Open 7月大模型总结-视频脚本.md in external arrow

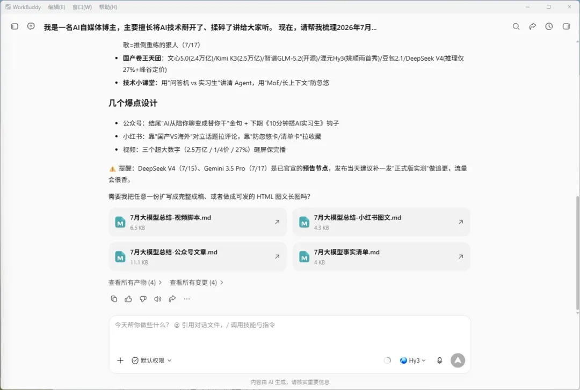tap(277, 222)
